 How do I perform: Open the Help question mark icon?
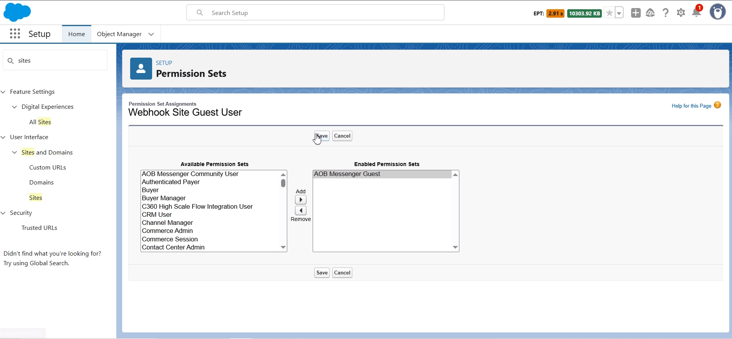click(665, 13)
